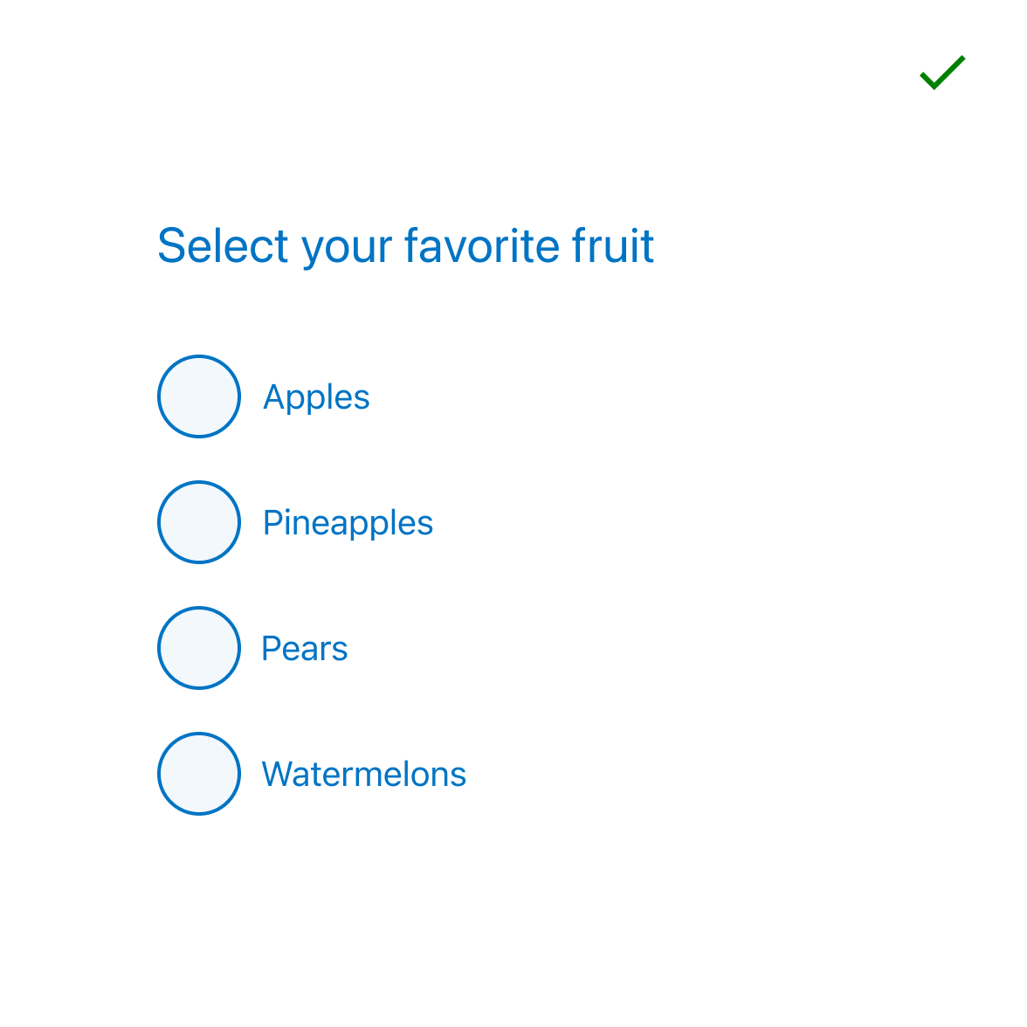Click the Apples label text
This screenshot has height=1027, width=1027.
tap(316, 396)
